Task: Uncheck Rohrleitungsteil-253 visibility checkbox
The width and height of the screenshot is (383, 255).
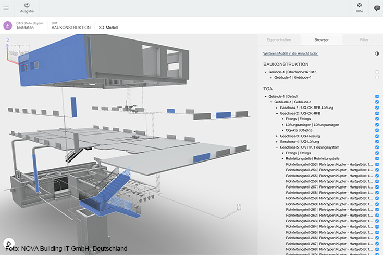Action: (x=377, y=165)
